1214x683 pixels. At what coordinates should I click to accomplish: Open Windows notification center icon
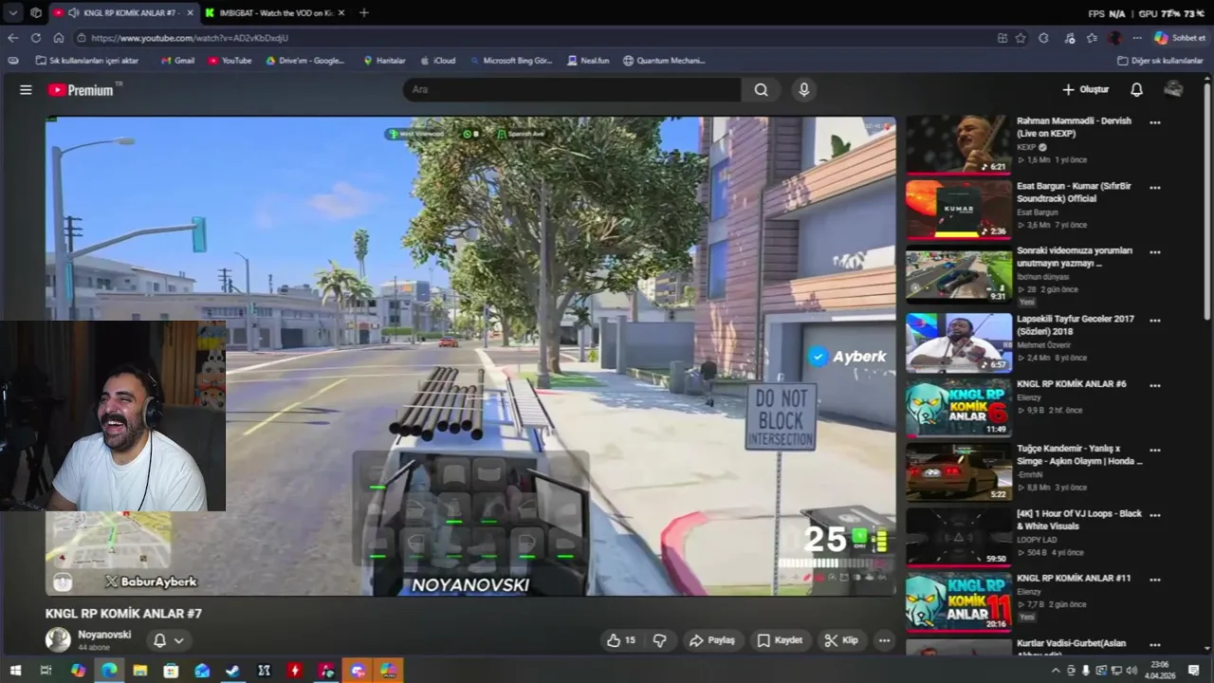[x=1193, y=671]
